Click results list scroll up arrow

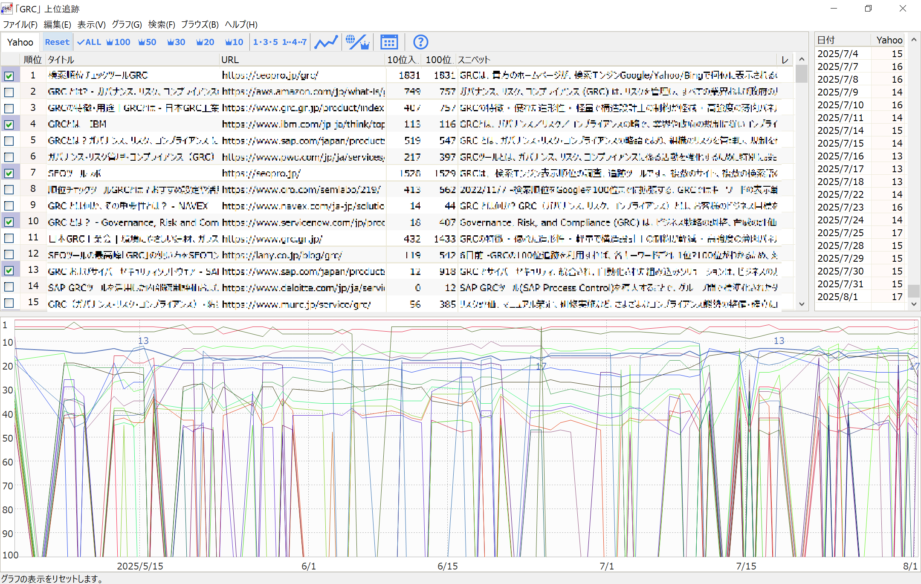click(x=802, y=59)
